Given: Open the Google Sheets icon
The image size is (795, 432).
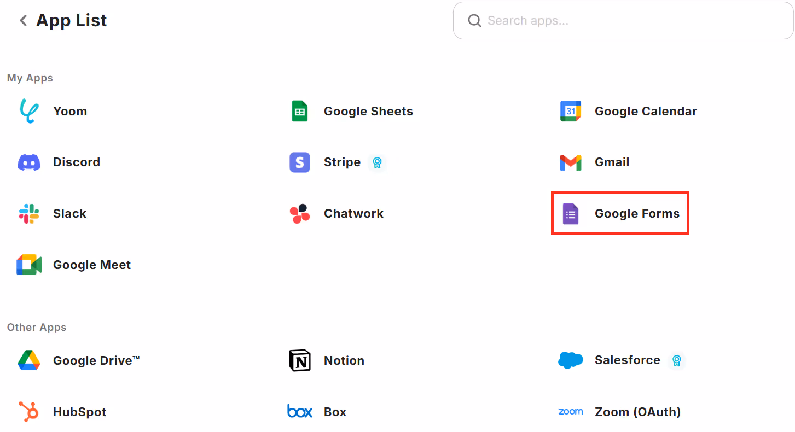Looking at the screenshot, I should click(299, 111).
